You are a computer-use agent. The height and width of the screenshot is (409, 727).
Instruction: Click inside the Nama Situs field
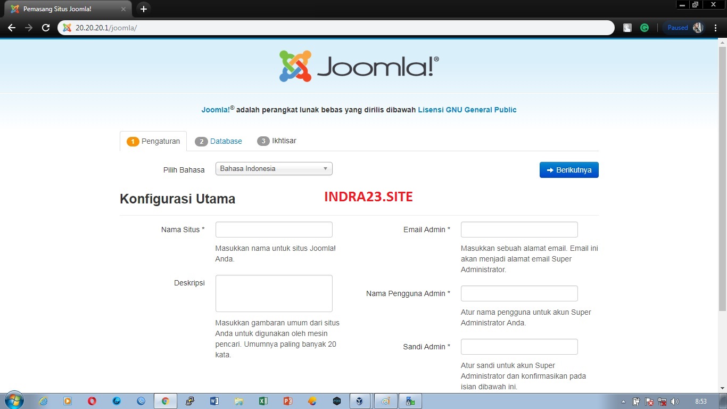[x=274, y=229]
